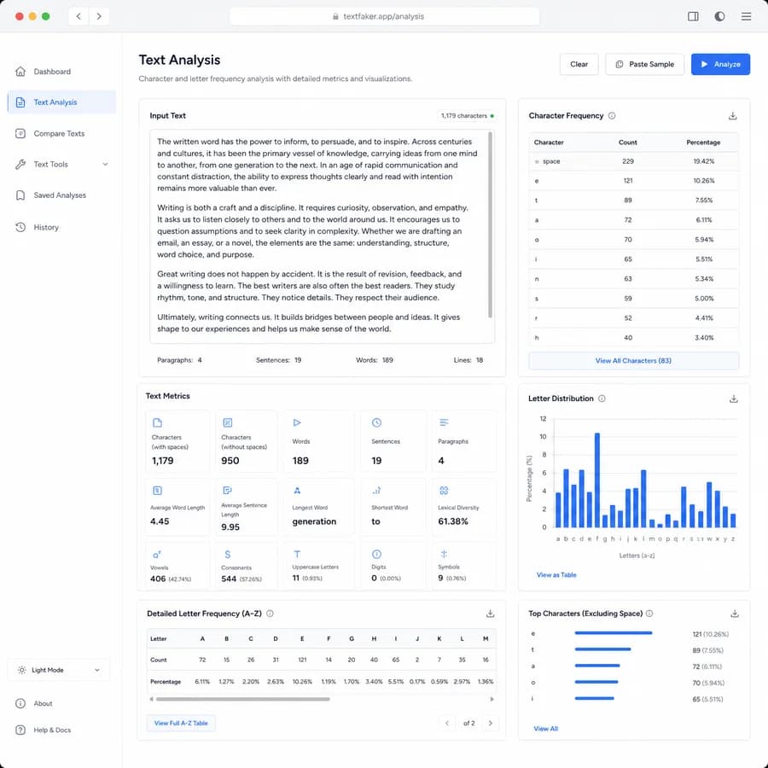Click the Vowels count 406
The image size is (768, 768).
158,579
